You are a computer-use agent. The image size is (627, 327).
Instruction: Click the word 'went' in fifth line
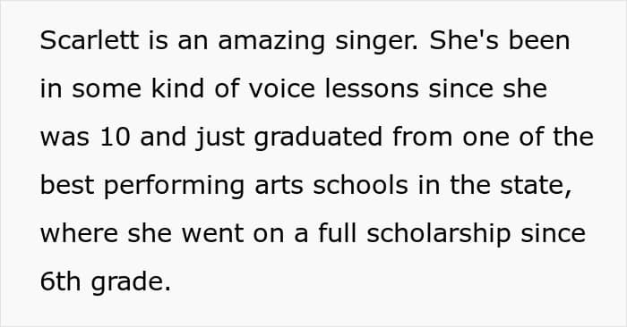213,234
